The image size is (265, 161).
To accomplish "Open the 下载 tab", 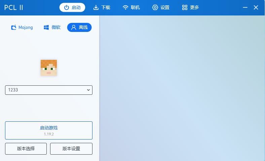I will point(102,7).
